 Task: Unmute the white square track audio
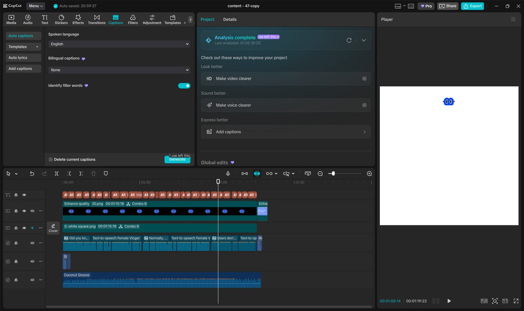click(32, 228)
